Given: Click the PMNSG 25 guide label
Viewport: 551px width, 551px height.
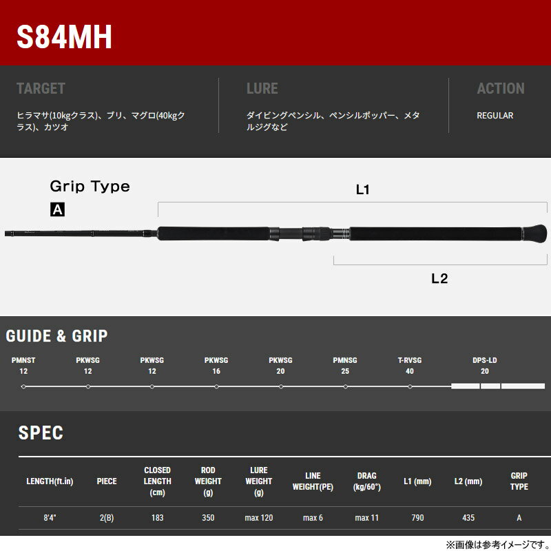Looking at the screenshot, I should pos(345,366).
